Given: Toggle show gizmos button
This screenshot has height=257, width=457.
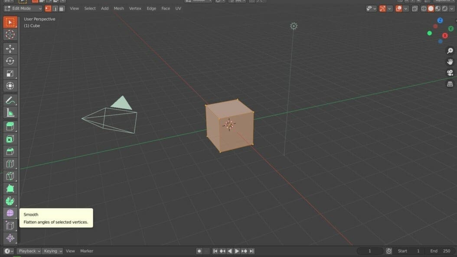Looking at the screenshot, I should (x=382, y=8).
